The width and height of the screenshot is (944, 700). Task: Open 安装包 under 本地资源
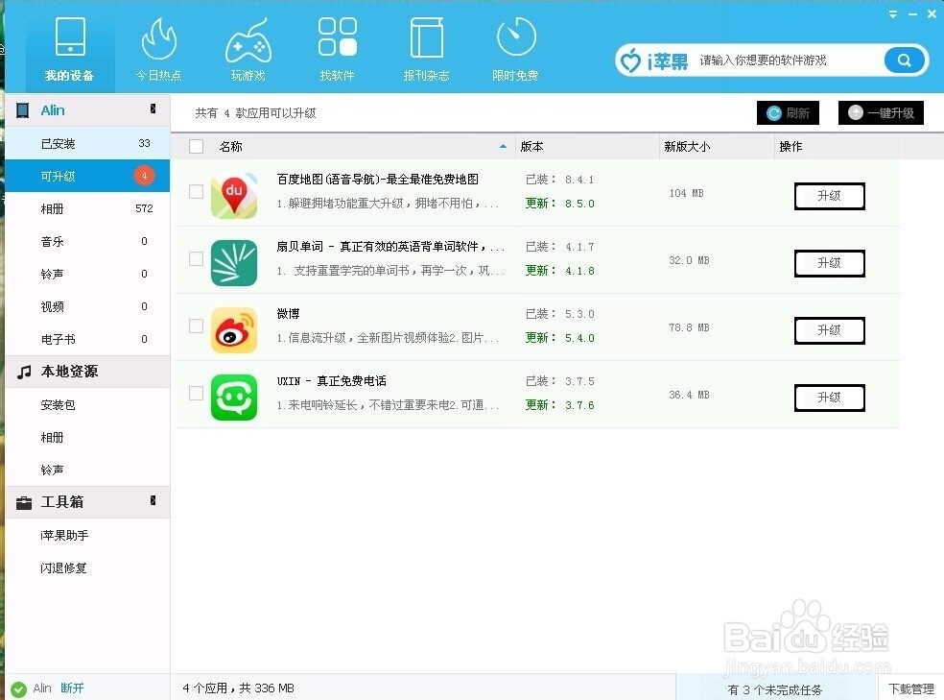87,405
